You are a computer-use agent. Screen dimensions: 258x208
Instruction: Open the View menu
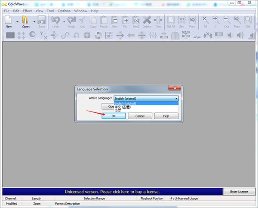point(39,11)
